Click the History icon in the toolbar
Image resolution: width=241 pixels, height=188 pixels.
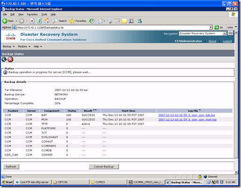click(92, 21)
